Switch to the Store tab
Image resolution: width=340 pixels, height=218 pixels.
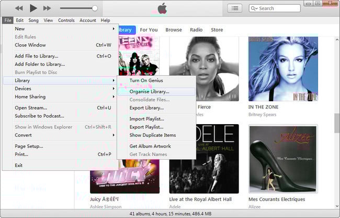coord(217,30)
